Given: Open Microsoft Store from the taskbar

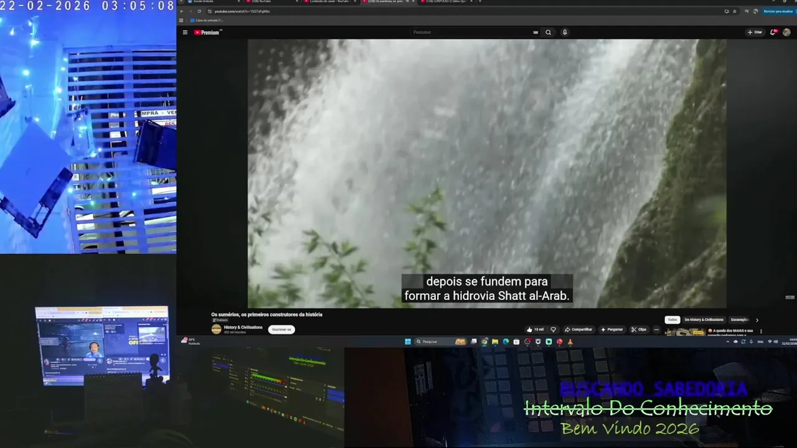Looking at the screenshot, I should (x=516, y=342).
